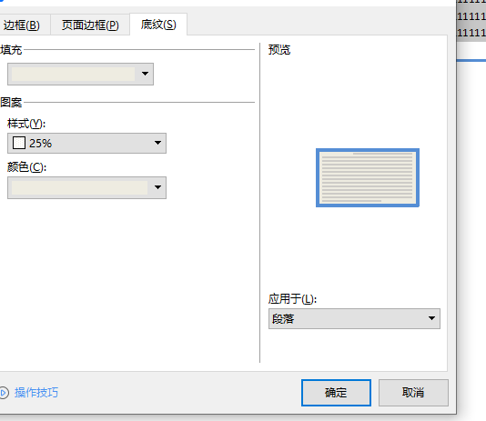Confirm with the 确定 button
Screen dimensions: 486x421
336,393
